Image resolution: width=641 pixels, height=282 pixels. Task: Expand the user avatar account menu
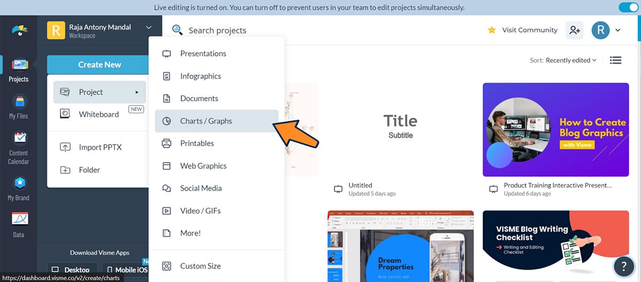pyautogui.click(x=606, y=30)
